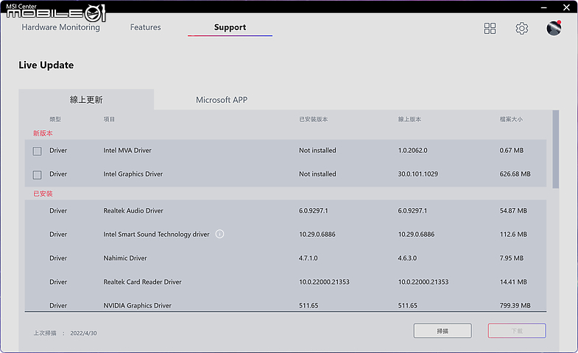This screenshot has width=578, height=353.
Task: Click online version 30.0.101.1029
Action: click(418, 174)
